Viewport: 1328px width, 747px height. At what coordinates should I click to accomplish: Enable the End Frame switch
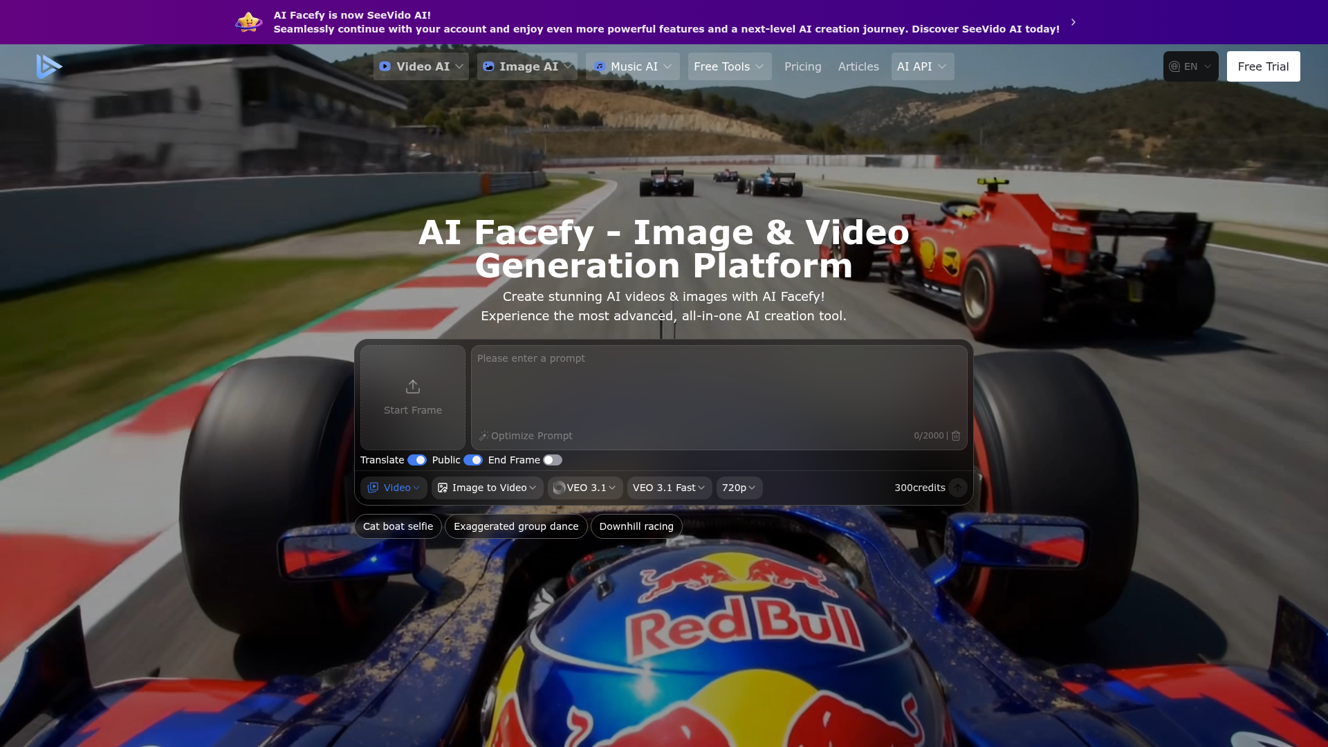[x=553, y=460]
